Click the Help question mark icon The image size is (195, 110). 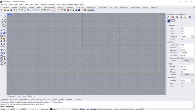pos(94,10)
